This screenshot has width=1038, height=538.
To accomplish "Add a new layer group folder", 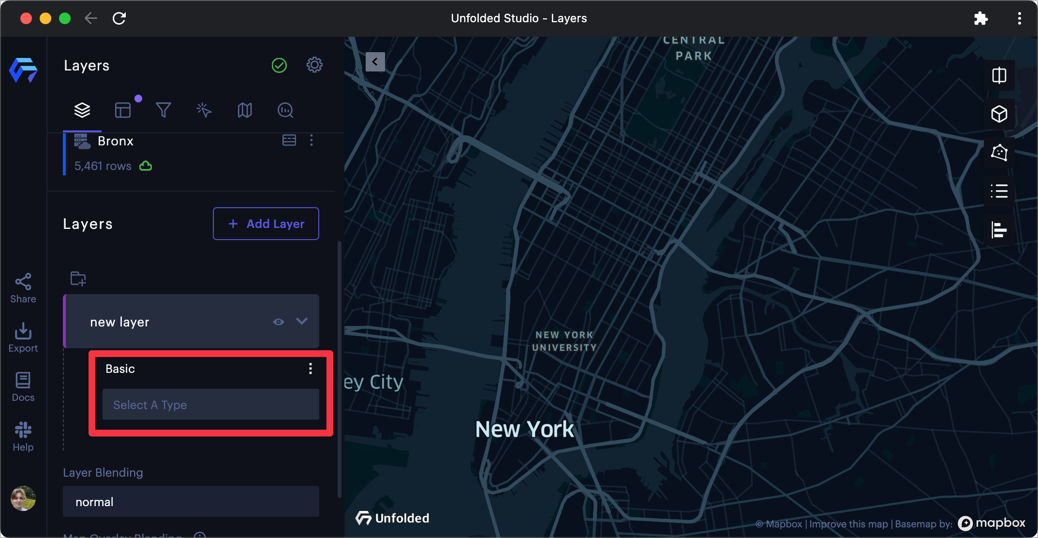I will coord(78,279).
